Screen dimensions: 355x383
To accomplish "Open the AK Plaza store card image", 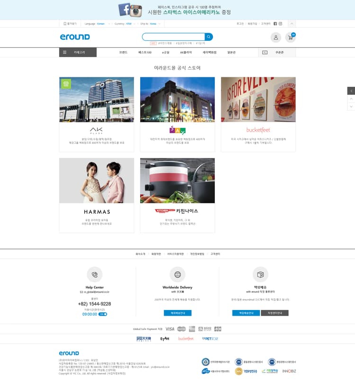I will [x=97, y=100].
